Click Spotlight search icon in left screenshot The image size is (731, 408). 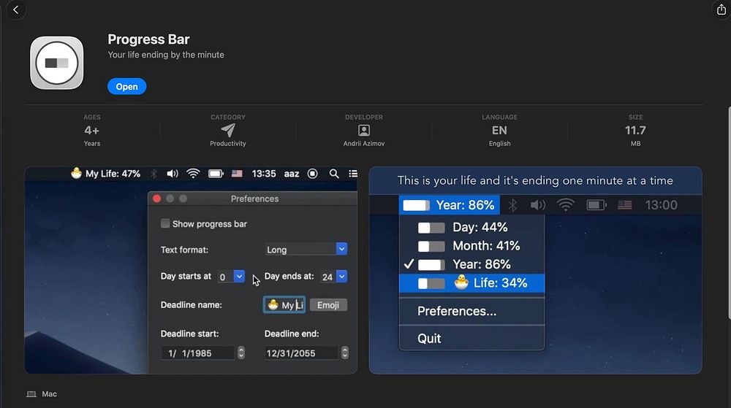[x=334, y=174]
